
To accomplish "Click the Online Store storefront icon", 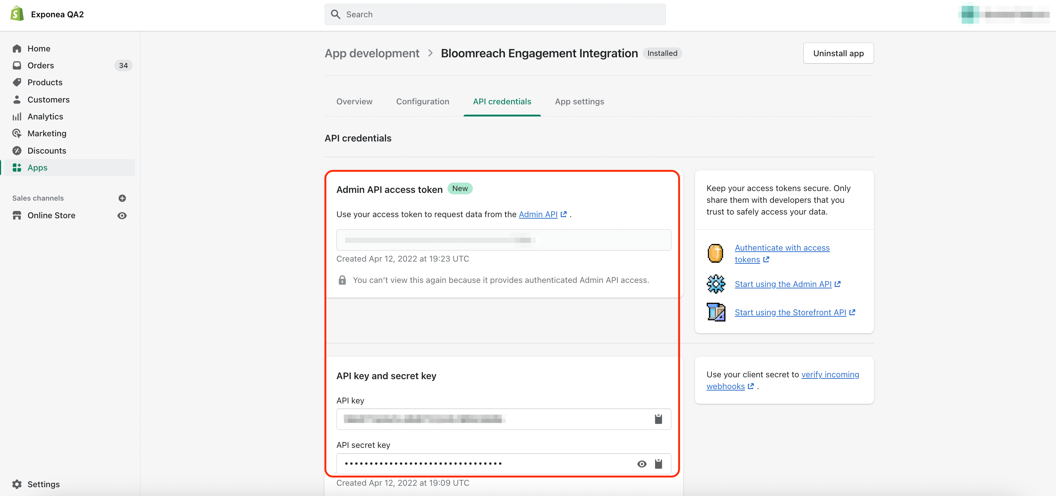I will 17,215.
